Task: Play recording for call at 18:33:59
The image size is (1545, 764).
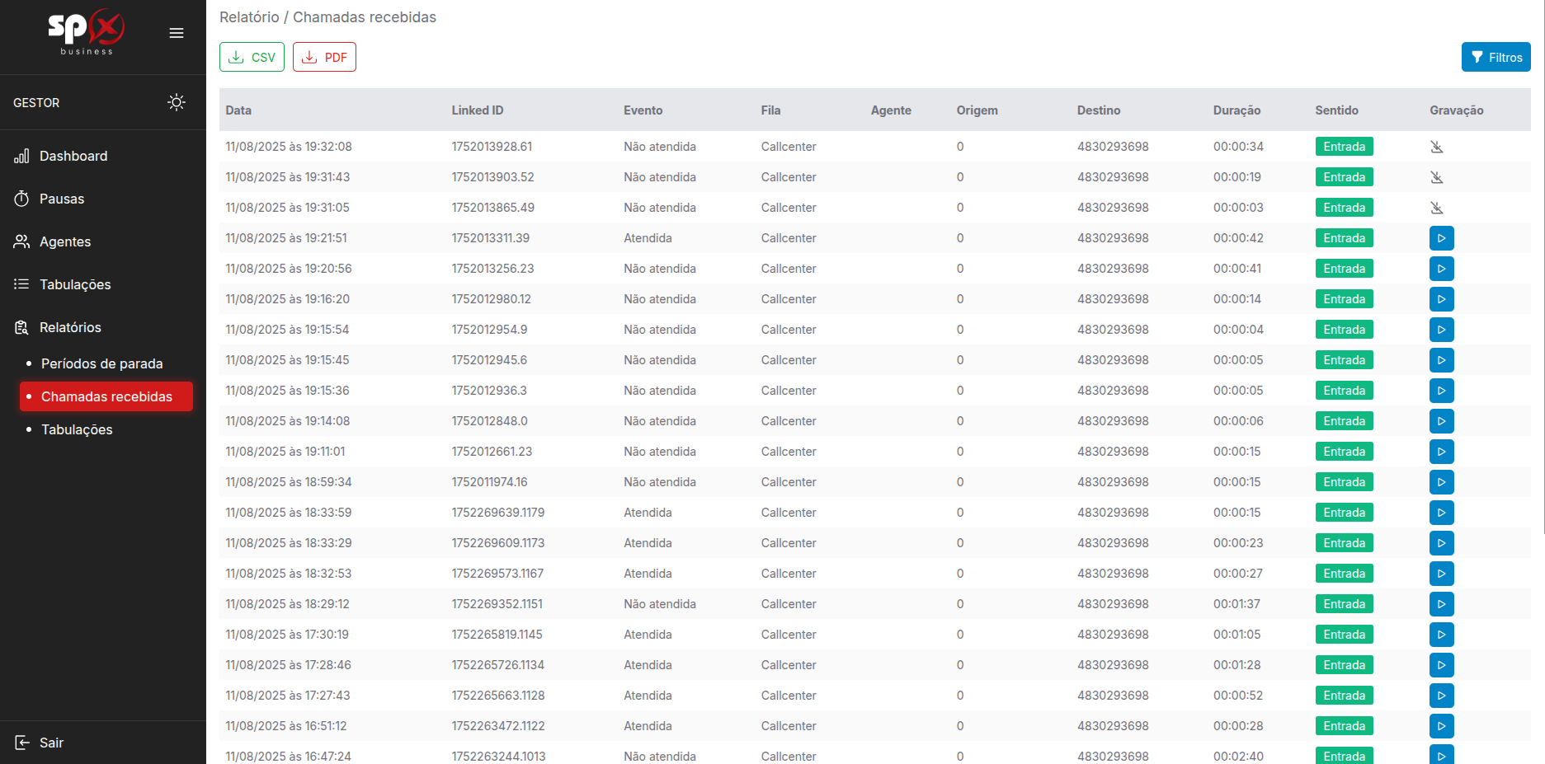Action: (1441, 513)
